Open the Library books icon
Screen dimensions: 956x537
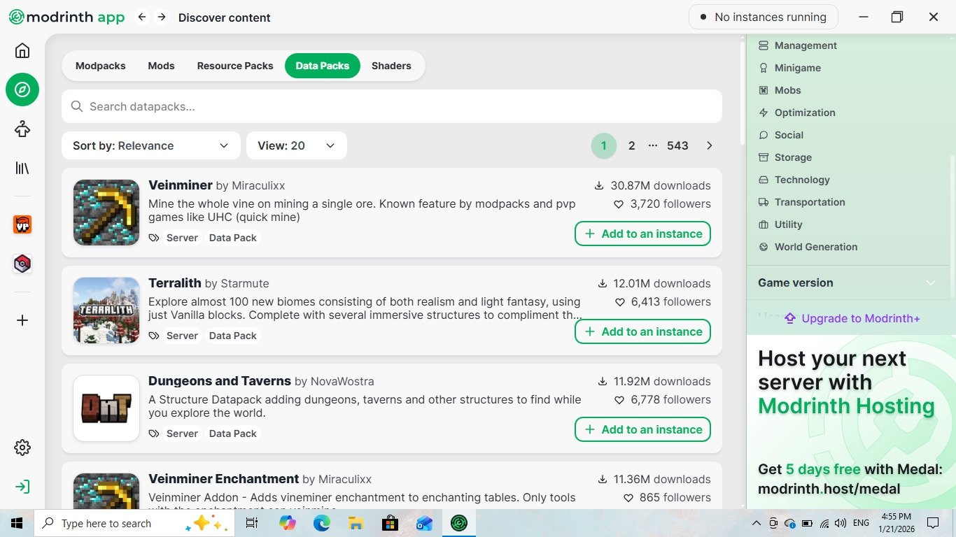(x=22, y=168)
